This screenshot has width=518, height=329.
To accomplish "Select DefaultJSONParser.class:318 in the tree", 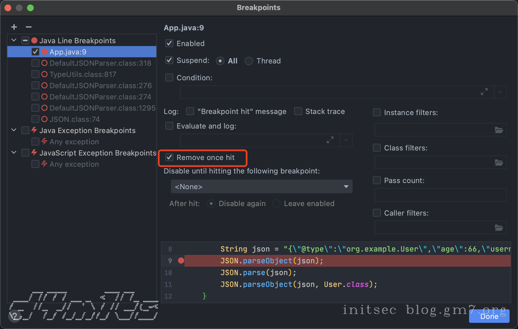I will 100,63.
